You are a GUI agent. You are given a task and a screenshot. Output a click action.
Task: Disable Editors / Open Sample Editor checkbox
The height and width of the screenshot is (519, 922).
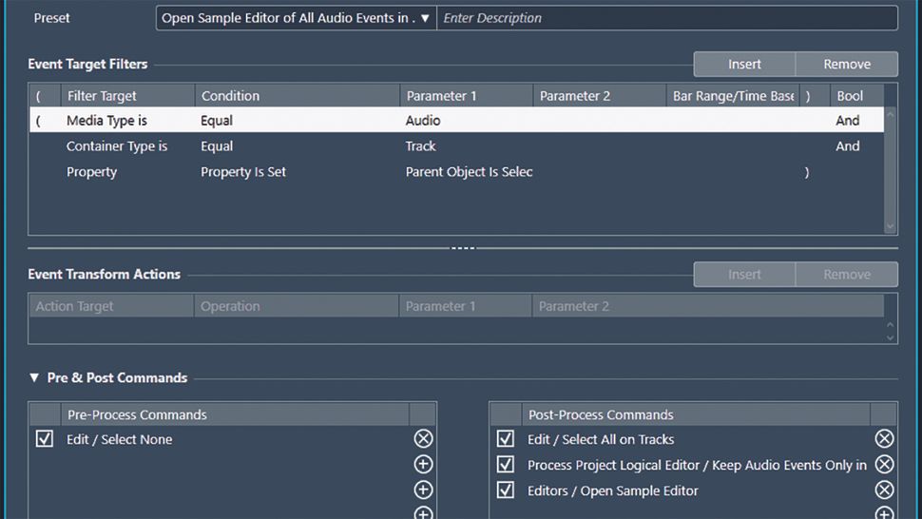(x=505, y=490)
